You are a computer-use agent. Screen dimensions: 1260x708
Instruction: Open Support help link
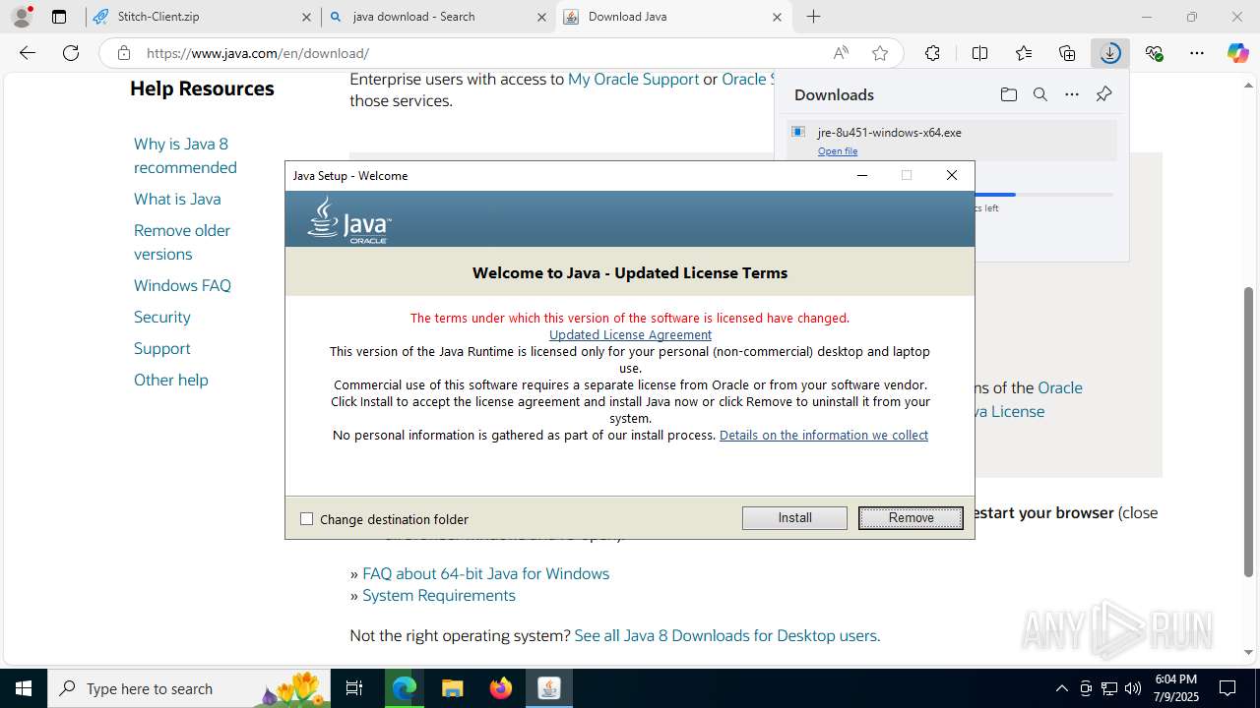pyautogui.click(x=162, y=348)
